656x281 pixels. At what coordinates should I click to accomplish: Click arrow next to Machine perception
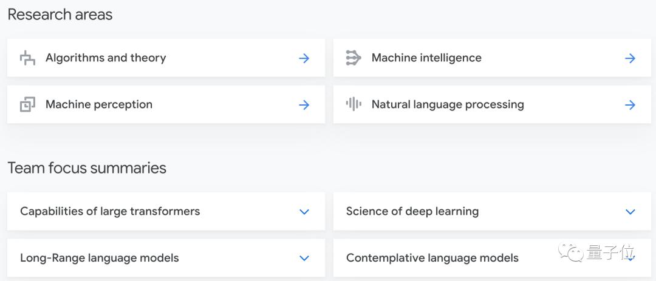point(304,104)
